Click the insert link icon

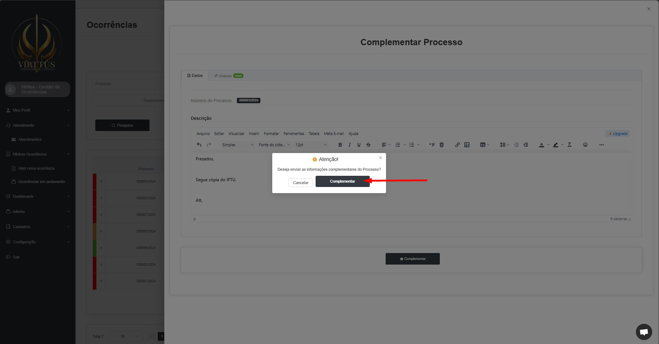pos(457,145)
